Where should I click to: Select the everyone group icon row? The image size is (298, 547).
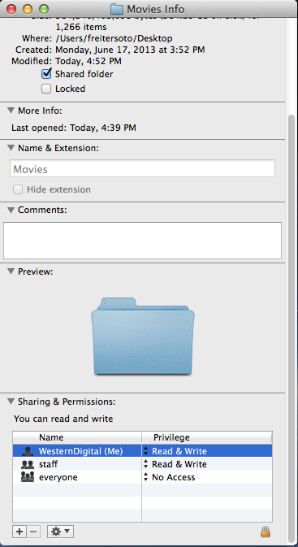coord(142,477)
